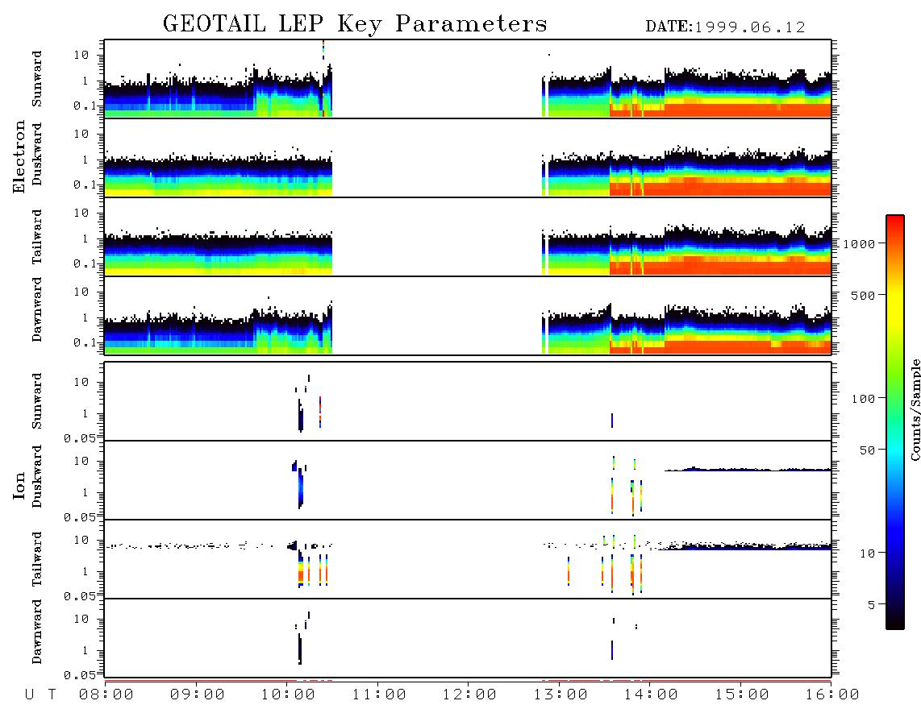Click the 15:00 time tick label
The height and width of the screenshot is (709, 921).
742,695
